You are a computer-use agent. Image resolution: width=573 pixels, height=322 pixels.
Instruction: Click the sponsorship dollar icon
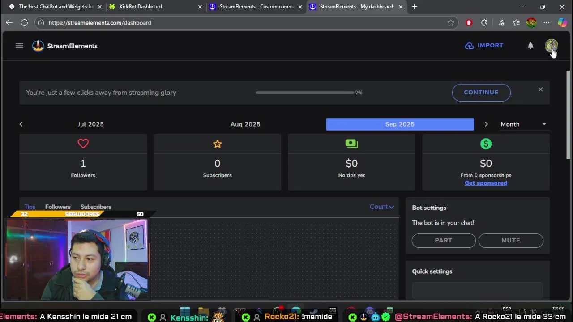pos(486,144)
